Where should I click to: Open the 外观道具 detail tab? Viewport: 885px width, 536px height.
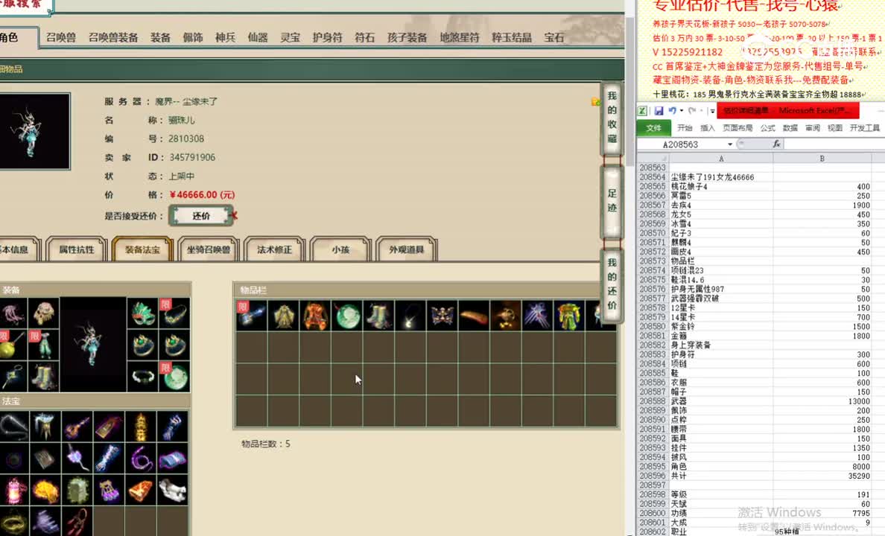click(407, 249)
